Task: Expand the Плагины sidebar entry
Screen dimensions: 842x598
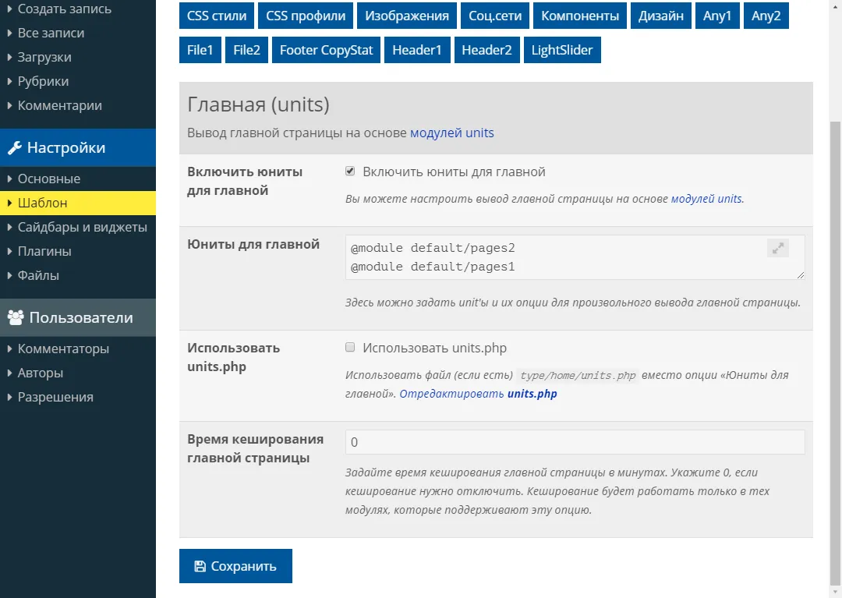Action: click(x=44, y=251)
